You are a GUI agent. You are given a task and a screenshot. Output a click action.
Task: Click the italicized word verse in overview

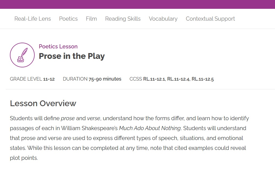(94, 119)
